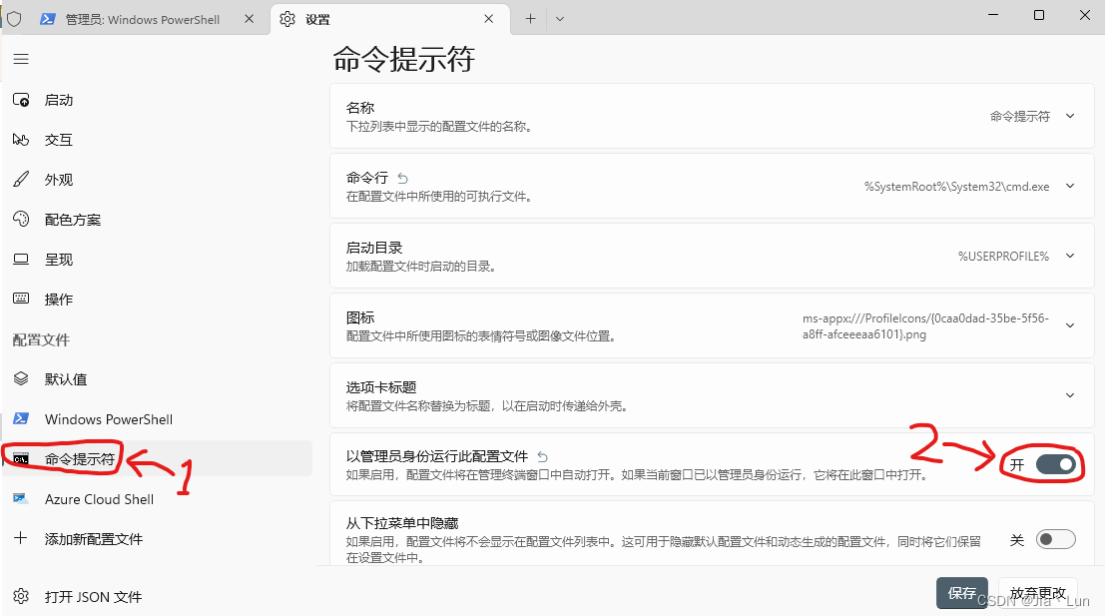Select the 命令提示符 profile
Viewport: 1105px width, 616px height.
pos(157,459)
